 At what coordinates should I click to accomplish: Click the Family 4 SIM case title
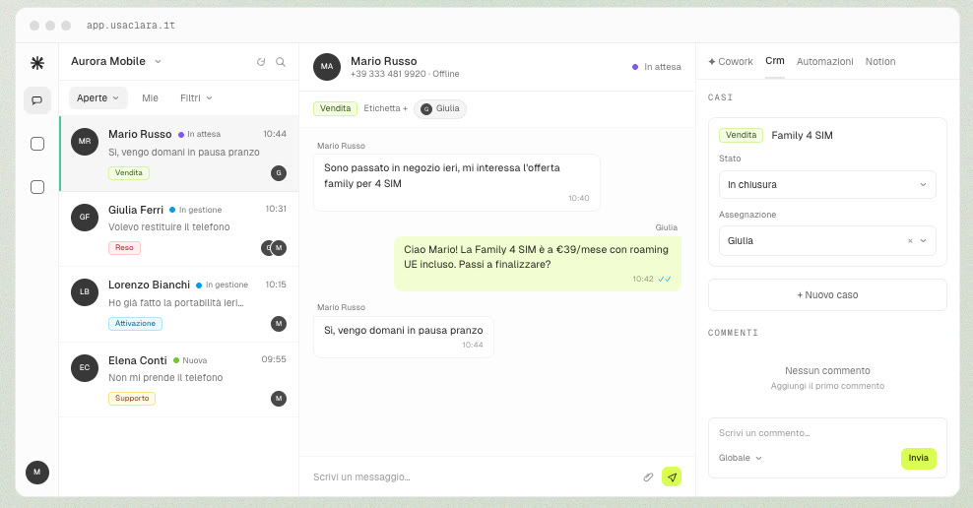point(802,135)
